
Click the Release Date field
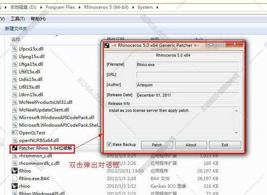click(x=188, y=95)
